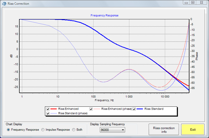This screenshot has height=138, width=209.
Task: Uncheck the Riaa Enhanced checkbox
Action: (48, 109)
